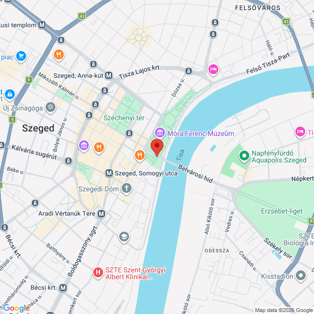Click the Aradi Vértanúk Tere stop icon
The height and width of the screenshot is (314, 314).
(x=102, y=213)
